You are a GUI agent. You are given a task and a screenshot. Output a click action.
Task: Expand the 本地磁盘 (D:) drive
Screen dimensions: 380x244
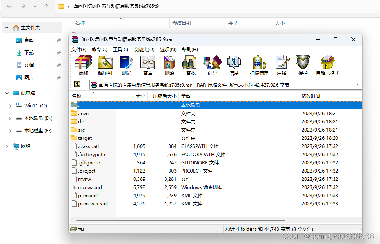[x=10, y=119]
